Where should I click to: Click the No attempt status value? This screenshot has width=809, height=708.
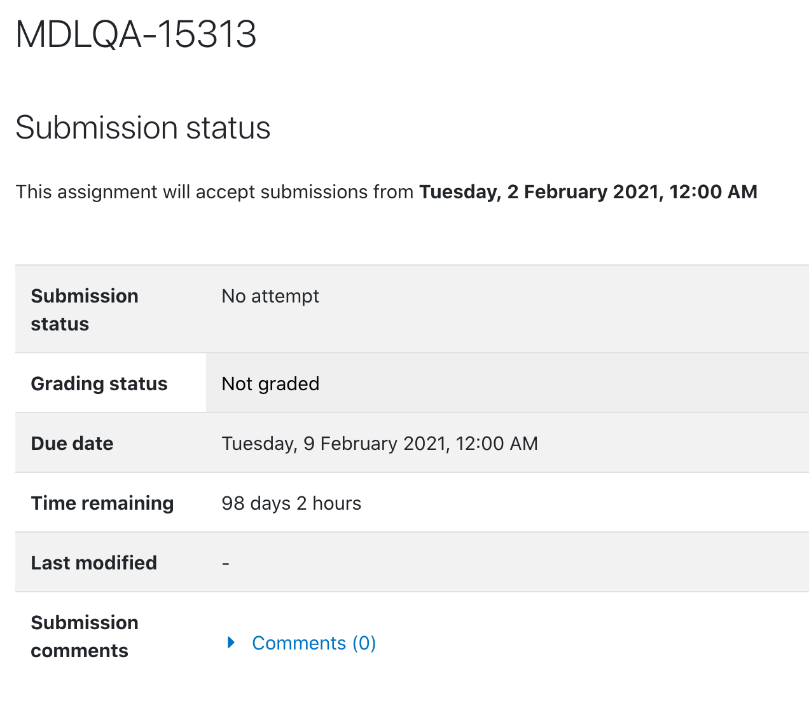(270, 296)
